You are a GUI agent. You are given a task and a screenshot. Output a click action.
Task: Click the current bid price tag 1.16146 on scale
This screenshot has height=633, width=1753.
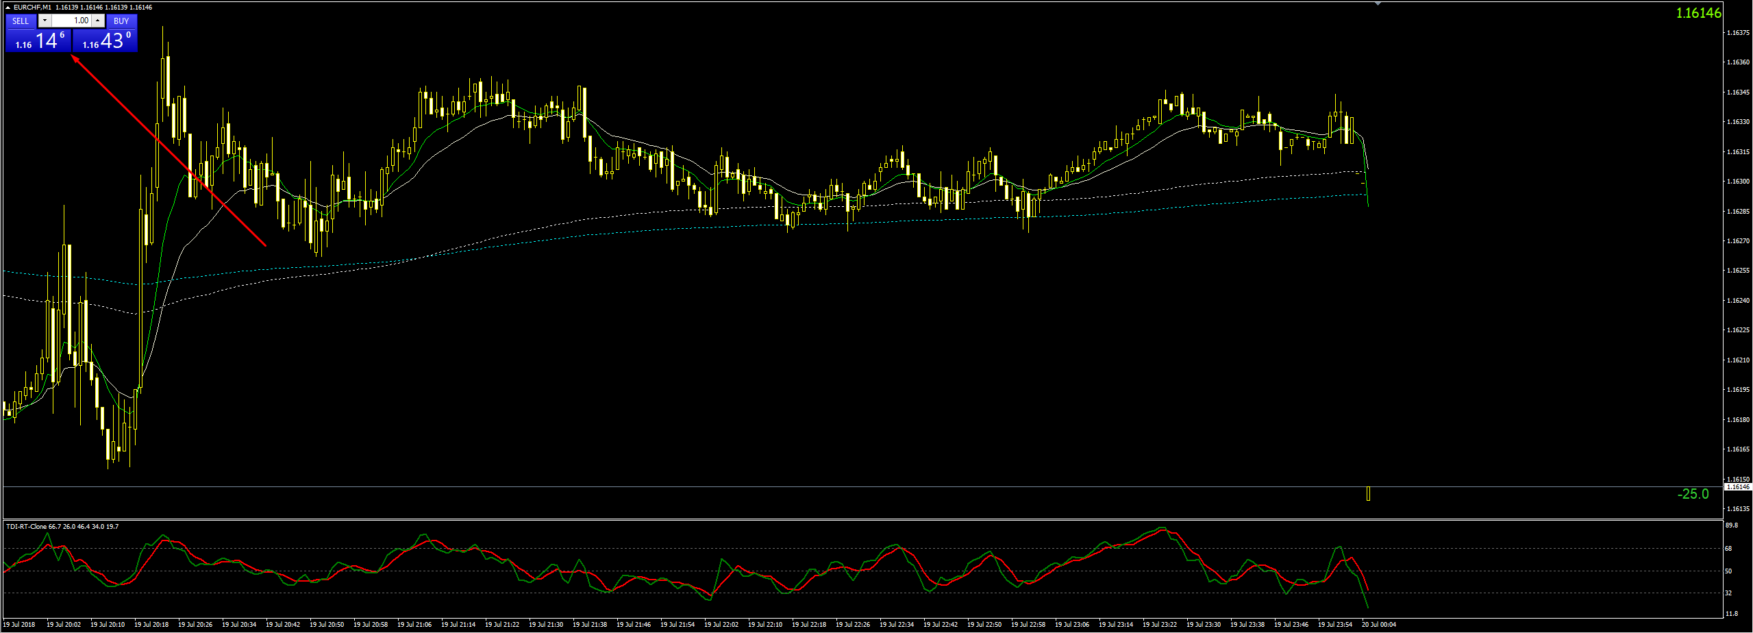(1737, 486)
